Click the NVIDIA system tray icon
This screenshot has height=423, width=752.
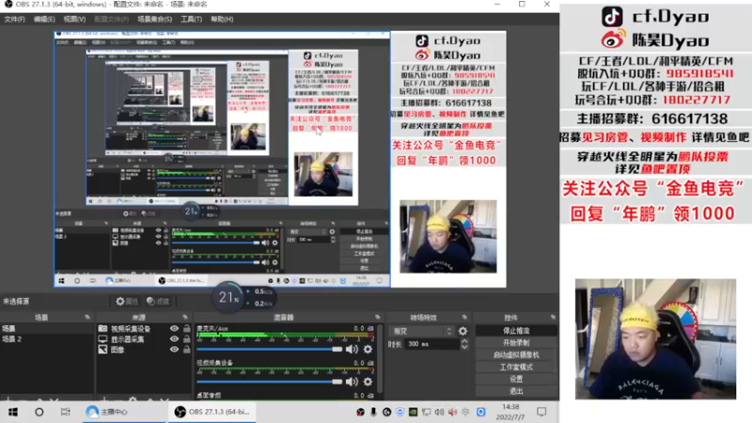(413, 412)
